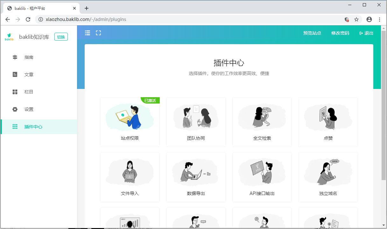
Task: Go to 文章 in sidebar menu
Action: pos(39,75)
